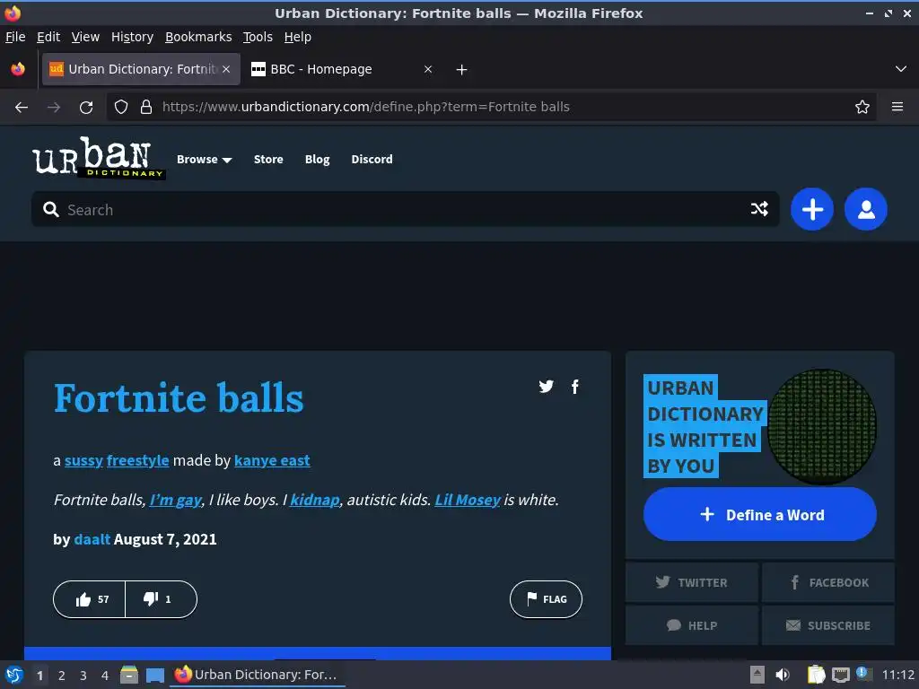This screenshot has width=919, height=689.
Task: Click the network monitor tray icon
Action: click(840, 675)
